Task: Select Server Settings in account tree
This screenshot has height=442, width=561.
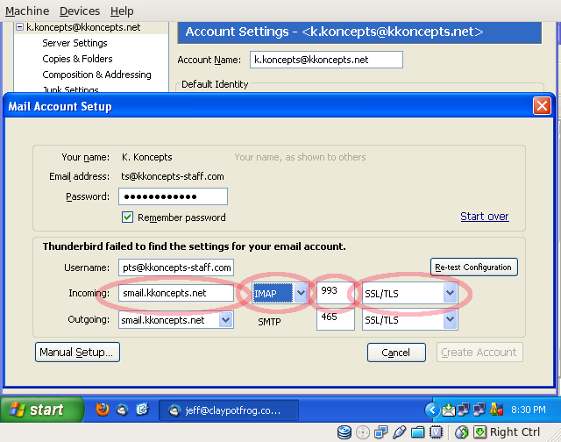Action: [75, 43]
